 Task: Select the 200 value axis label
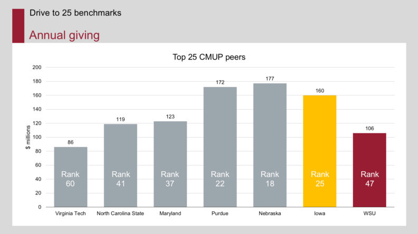(37, 67)
